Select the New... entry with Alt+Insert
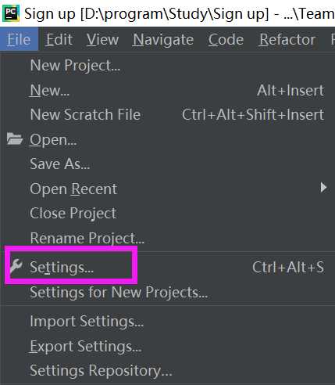 [167, 91]
